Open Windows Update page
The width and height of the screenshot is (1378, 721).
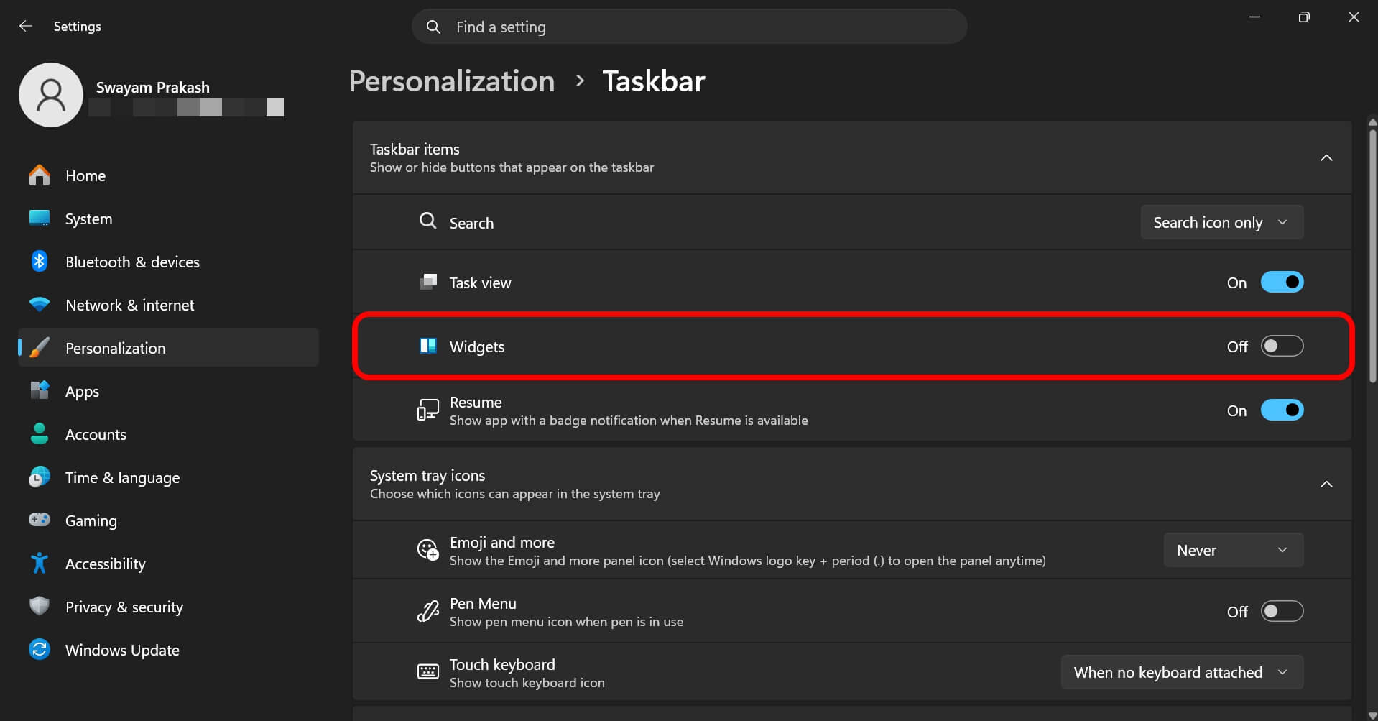tap(168, 650)
